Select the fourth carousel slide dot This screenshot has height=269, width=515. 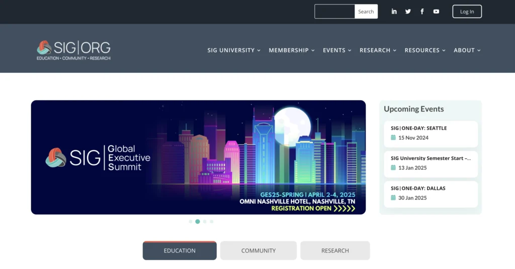coord(212,221)
